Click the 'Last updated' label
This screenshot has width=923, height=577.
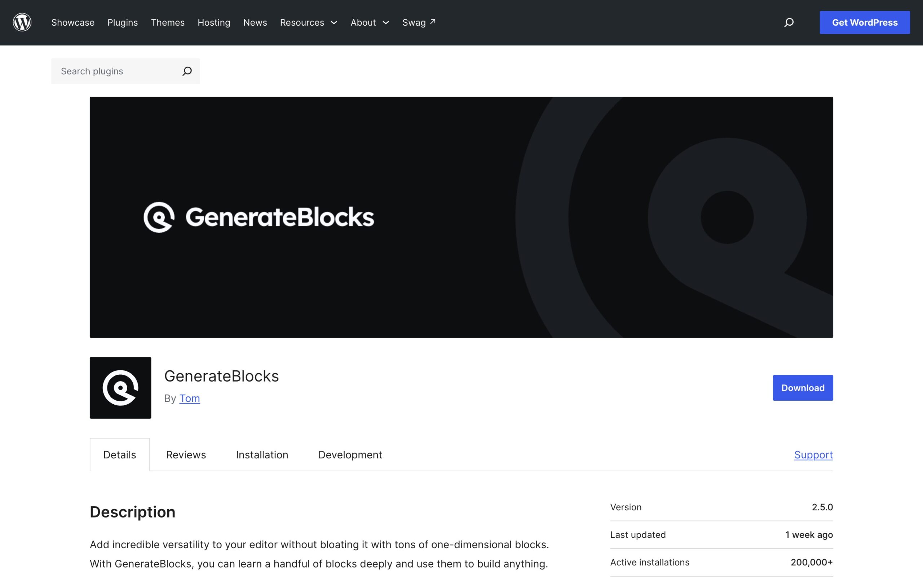pyautogui.click(x=638, y=535)
